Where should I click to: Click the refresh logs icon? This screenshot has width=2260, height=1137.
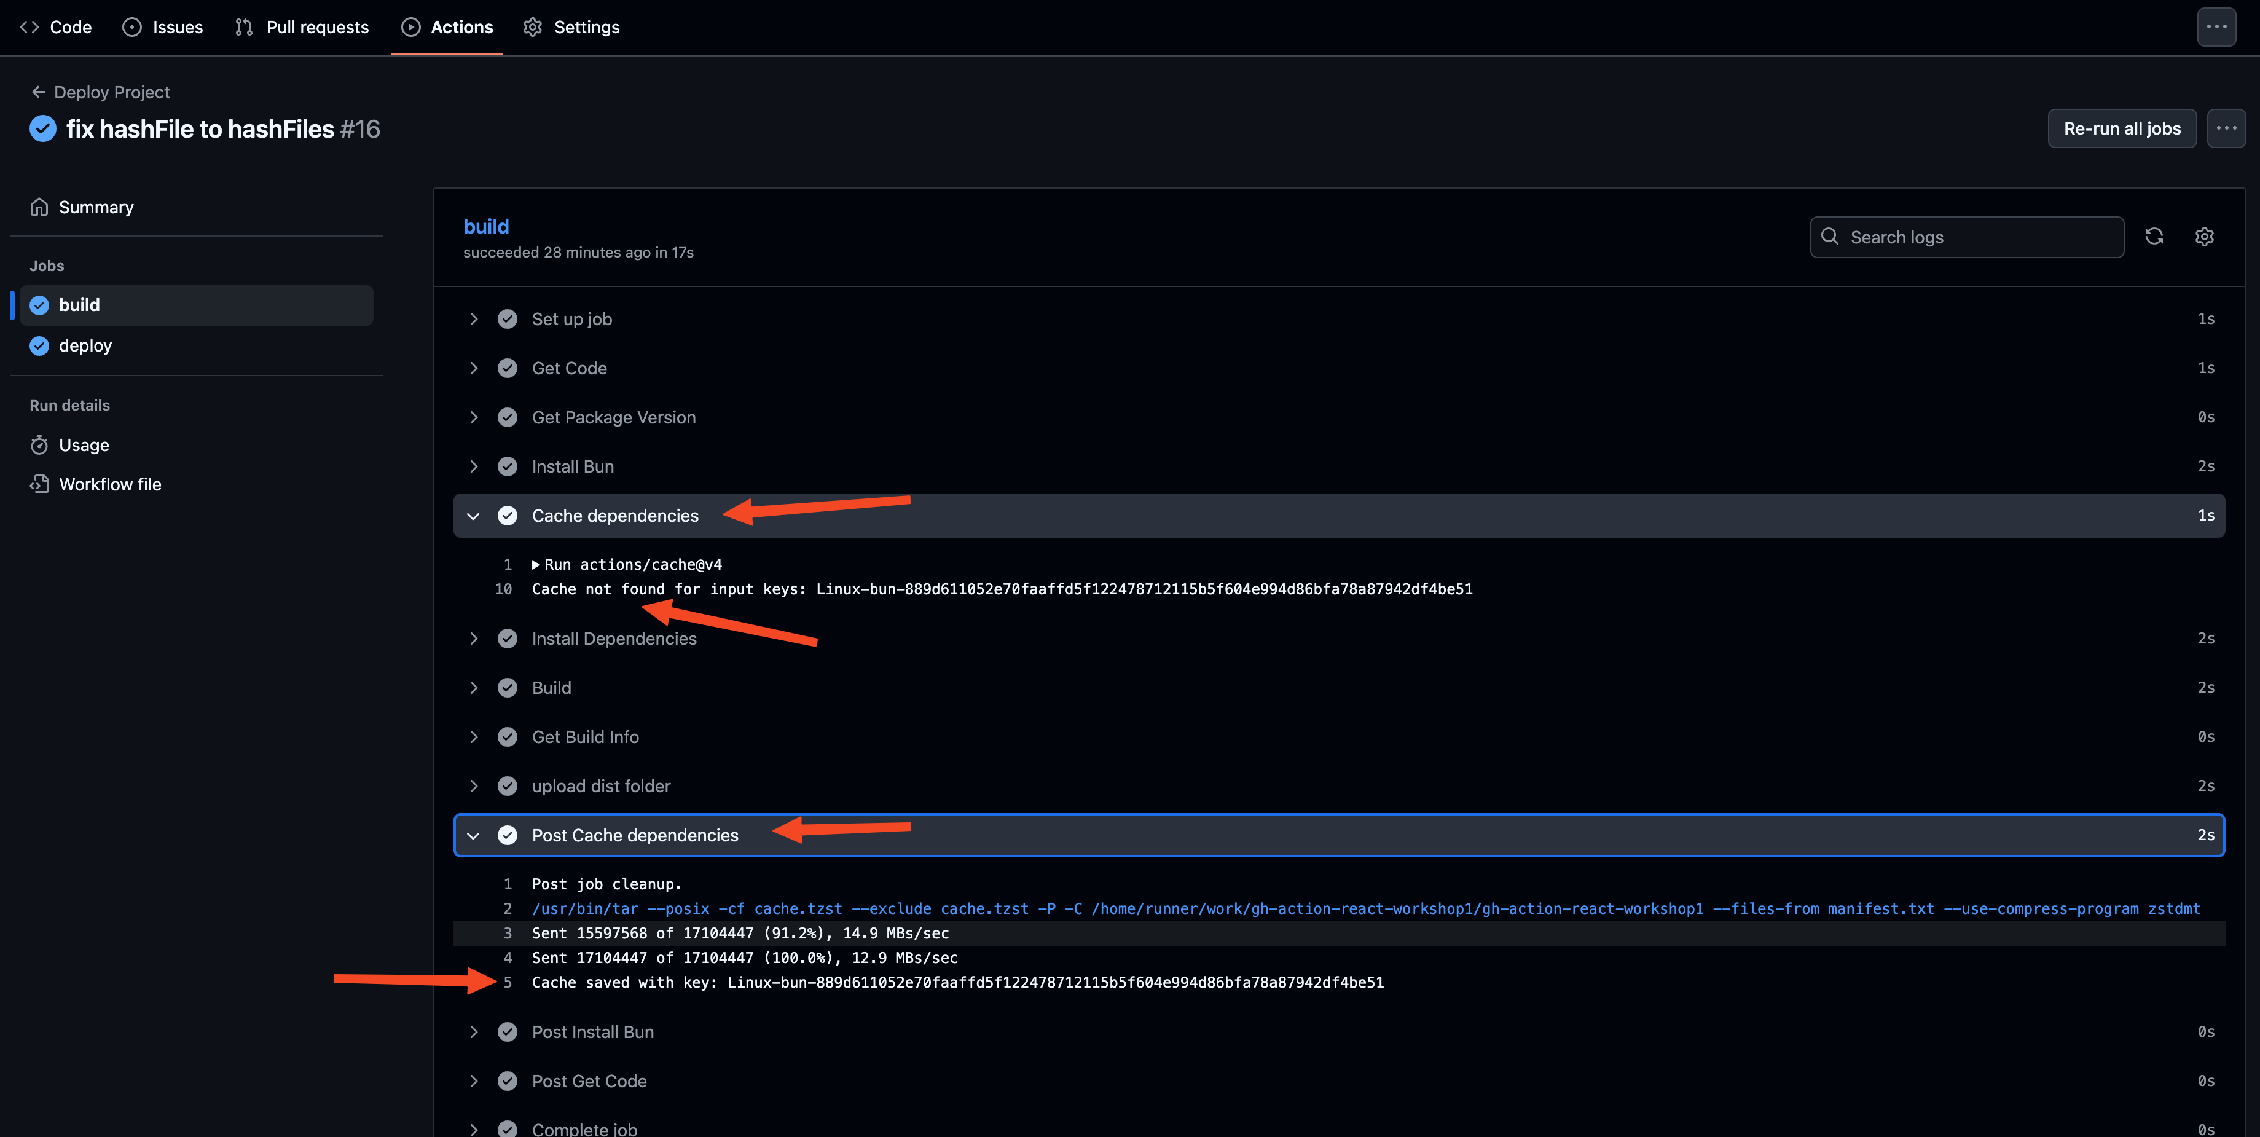(x=2154, y=236)
